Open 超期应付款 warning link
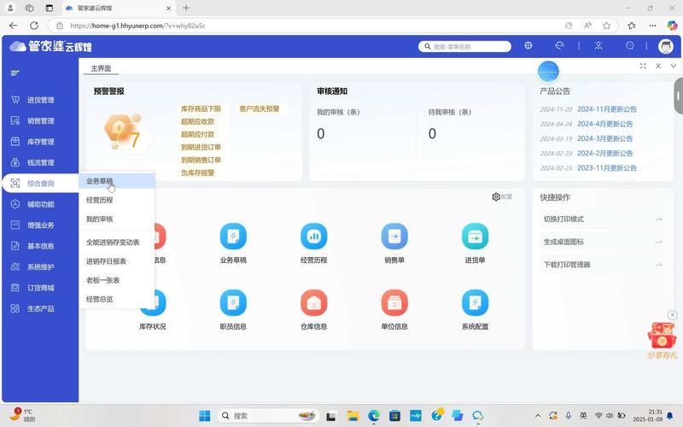 [x=198, y=135]
